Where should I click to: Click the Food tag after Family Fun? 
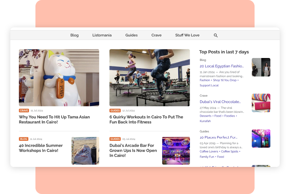pyautogui.click(x=220, y=157)
